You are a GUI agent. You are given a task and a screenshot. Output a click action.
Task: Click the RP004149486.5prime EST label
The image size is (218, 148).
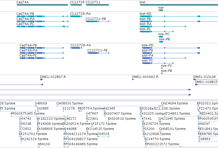click(80, 144)
